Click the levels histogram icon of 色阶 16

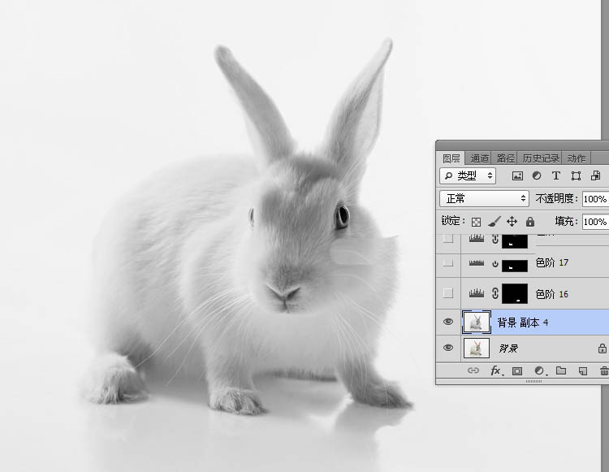tap(477, 293)
